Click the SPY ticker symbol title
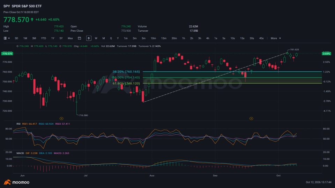This screenshot has height=188, width=335. (x=7, y=6)
